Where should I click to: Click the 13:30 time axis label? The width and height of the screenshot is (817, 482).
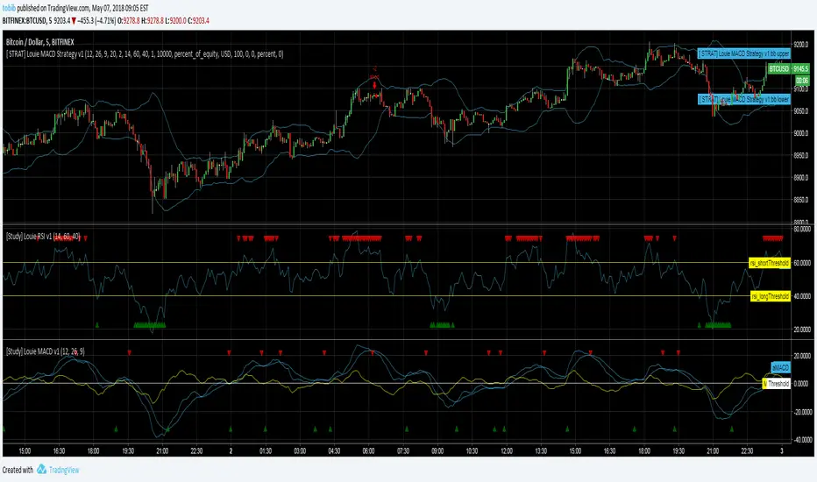point(541,451)
